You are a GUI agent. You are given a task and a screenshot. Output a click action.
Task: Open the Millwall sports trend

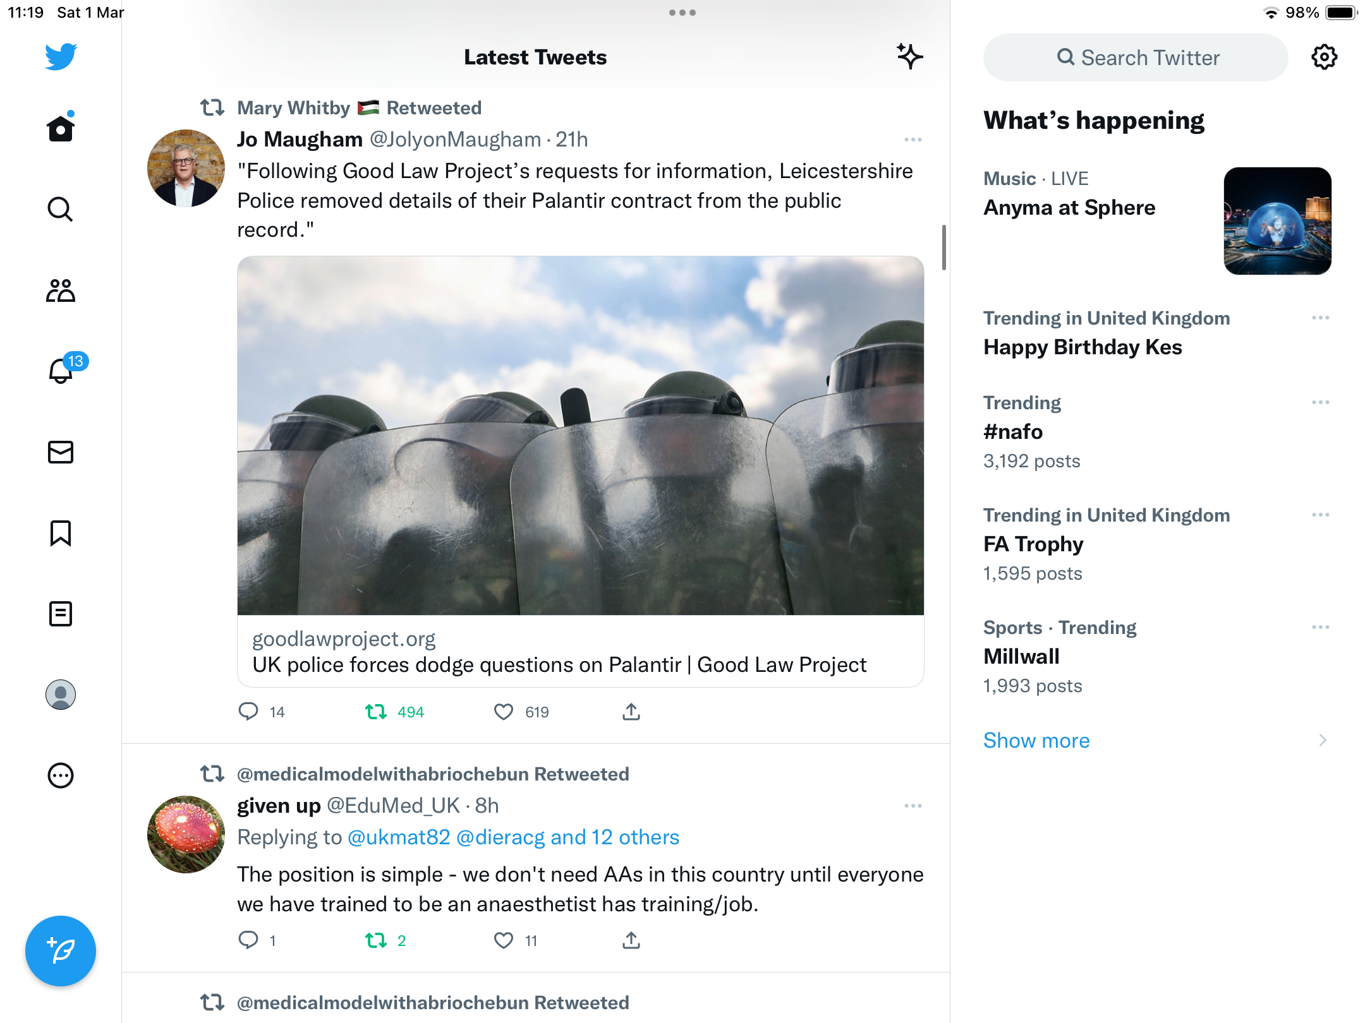1021,657
